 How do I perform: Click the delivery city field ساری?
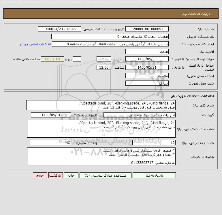point(147,83)
